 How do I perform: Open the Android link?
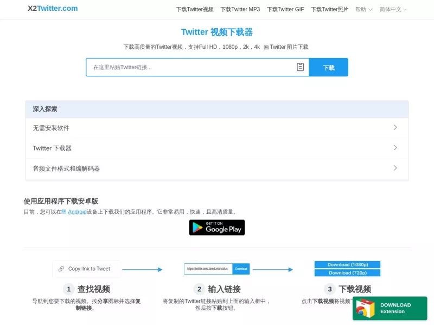coord(77,212)
